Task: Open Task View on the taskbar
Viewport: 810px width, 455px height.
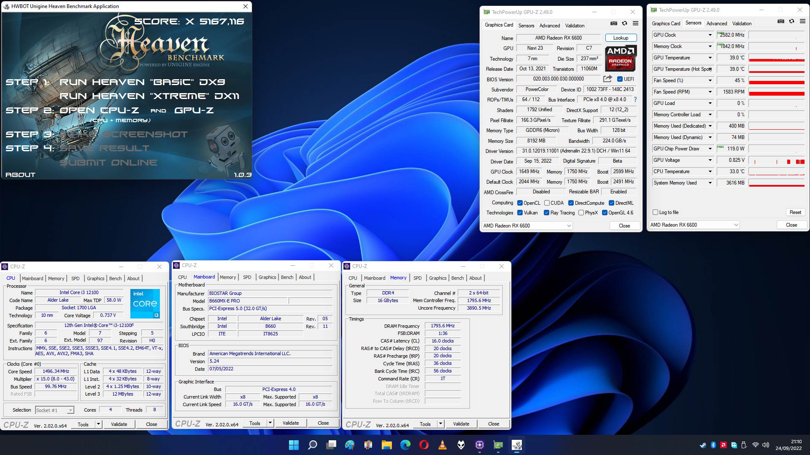Action: 331,445
